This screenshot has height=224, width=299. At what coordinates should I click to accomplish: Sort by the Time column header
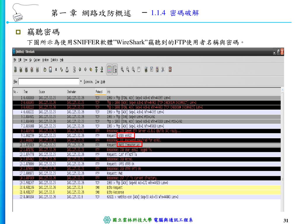tap(30, 92)
